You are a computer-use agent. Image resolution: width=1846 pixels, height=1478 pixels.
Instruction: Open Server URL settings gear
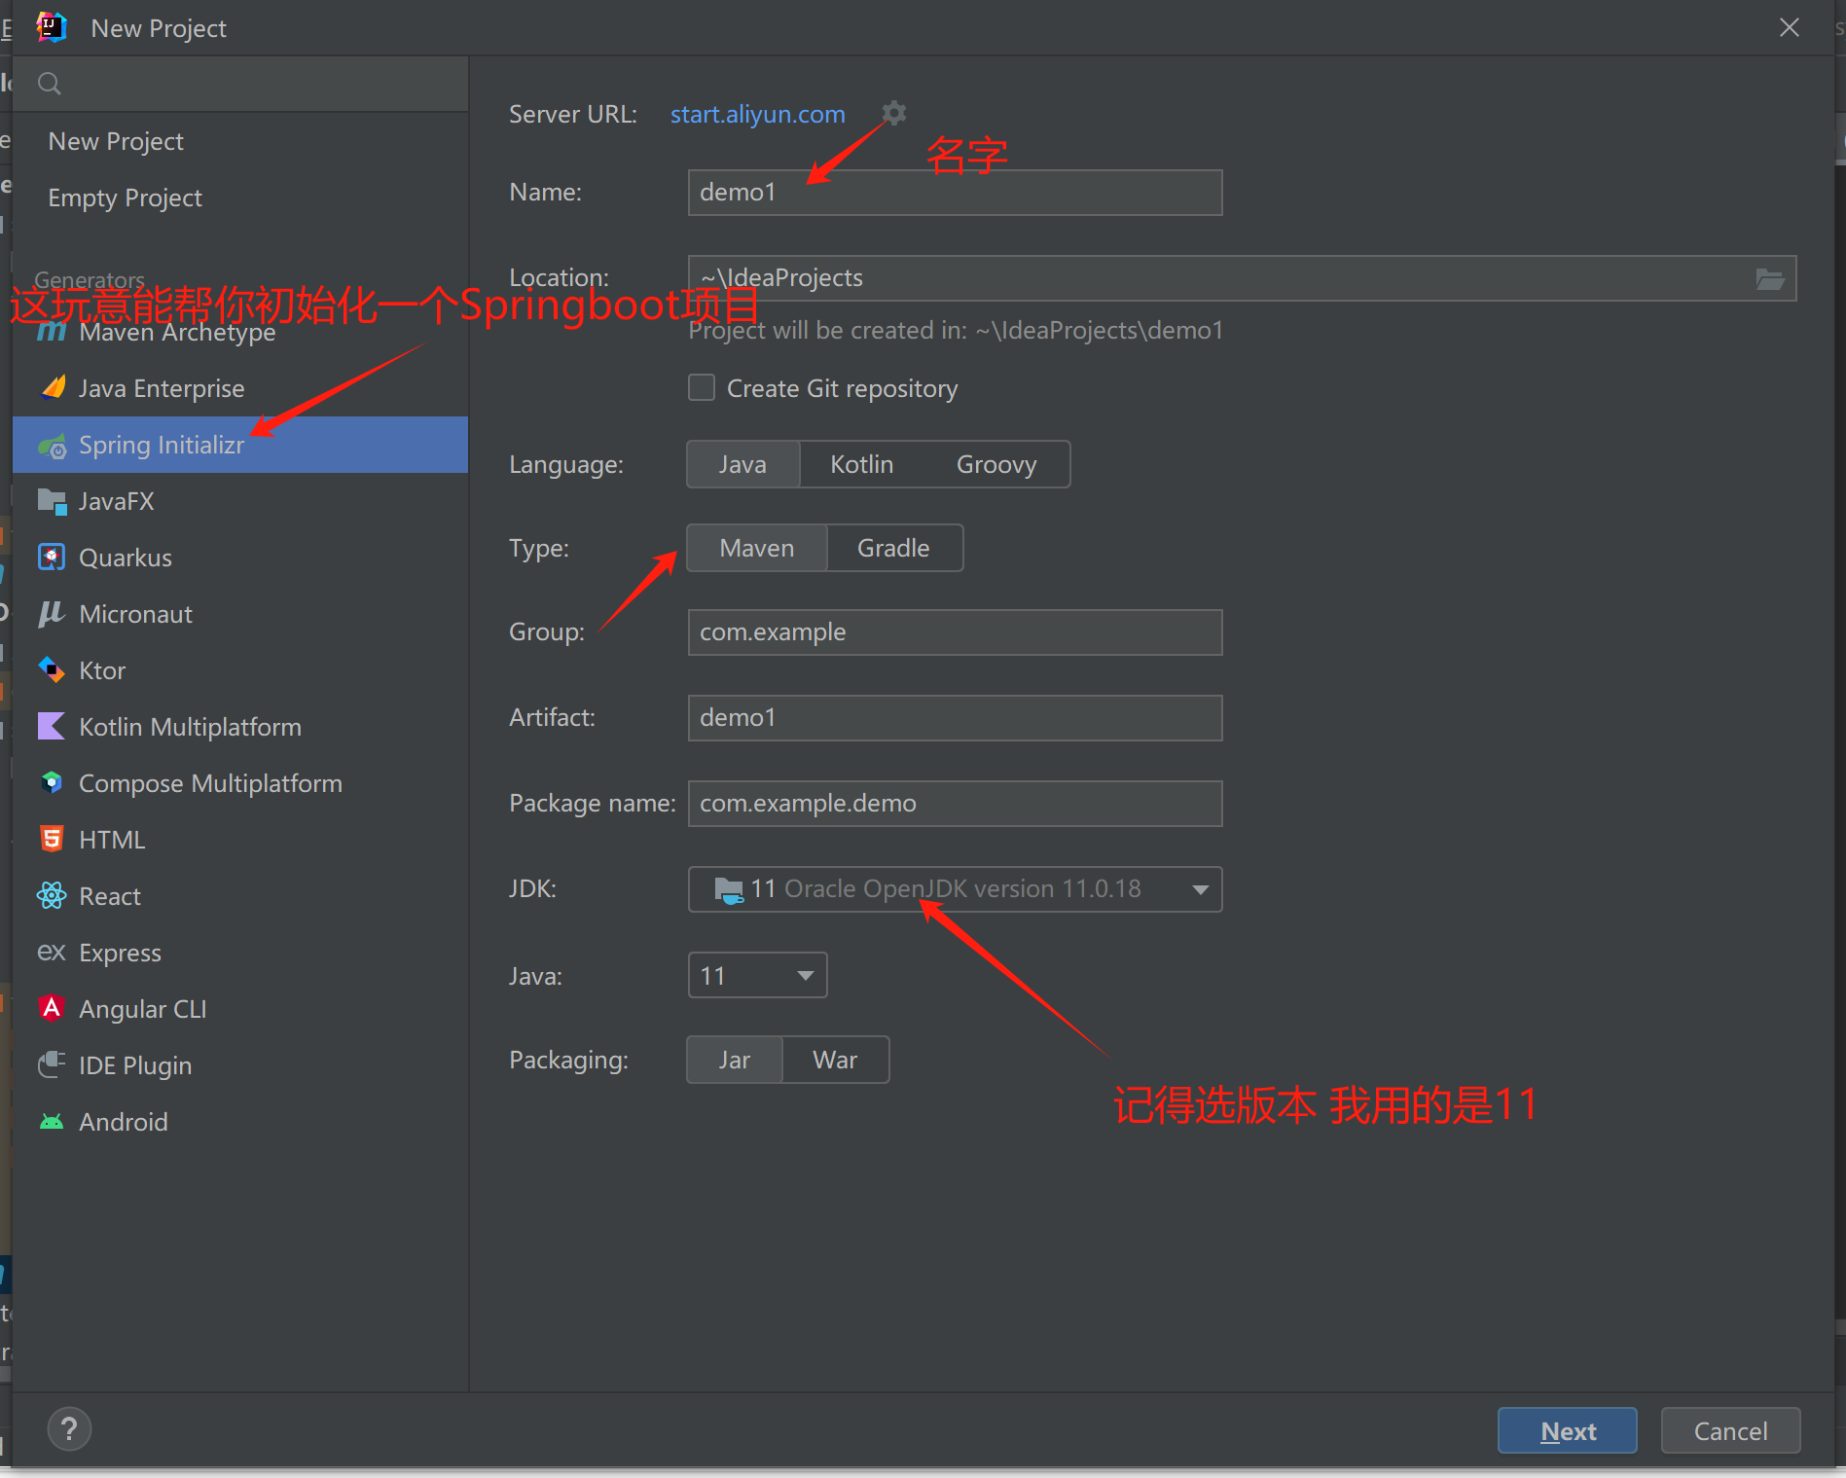coord(893,113)
